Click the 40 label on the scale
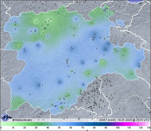 (x=48, y=128)
